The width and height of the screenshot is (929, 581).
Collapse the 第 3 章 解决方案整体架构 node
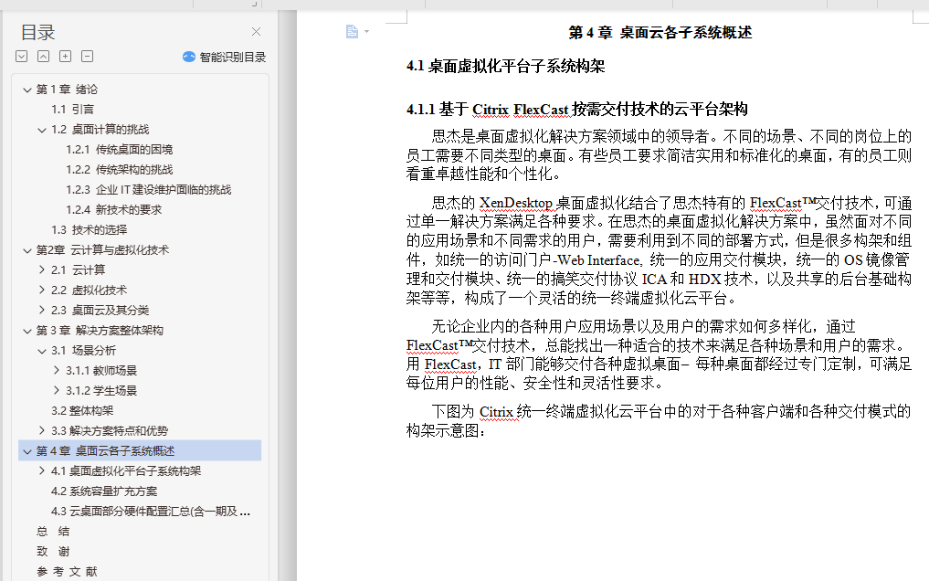point(26,331)
